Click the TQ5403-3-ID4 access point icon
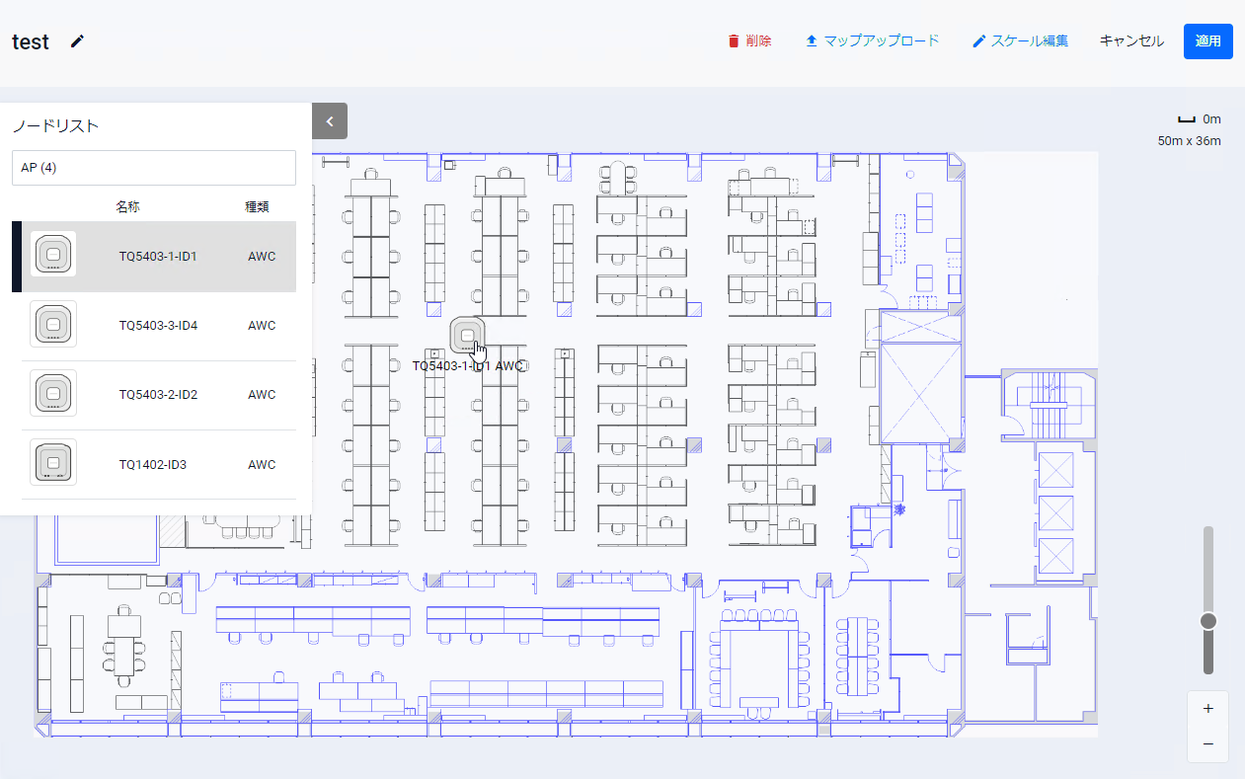The height and width of the screenshot is (779, 1245). (x=53, y=325)
